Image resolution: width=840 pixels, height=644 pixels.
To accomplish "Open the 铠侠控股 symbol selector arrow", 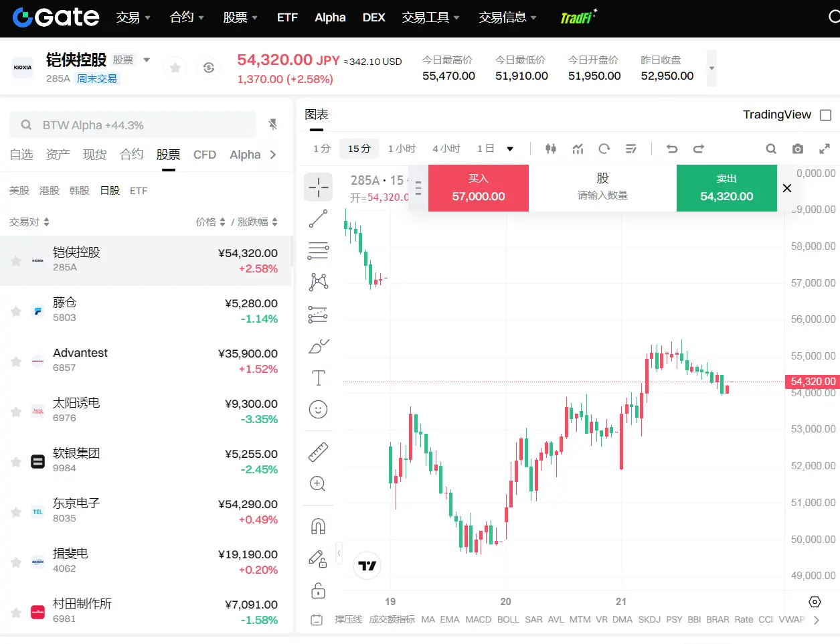I will tap(147, 60).
